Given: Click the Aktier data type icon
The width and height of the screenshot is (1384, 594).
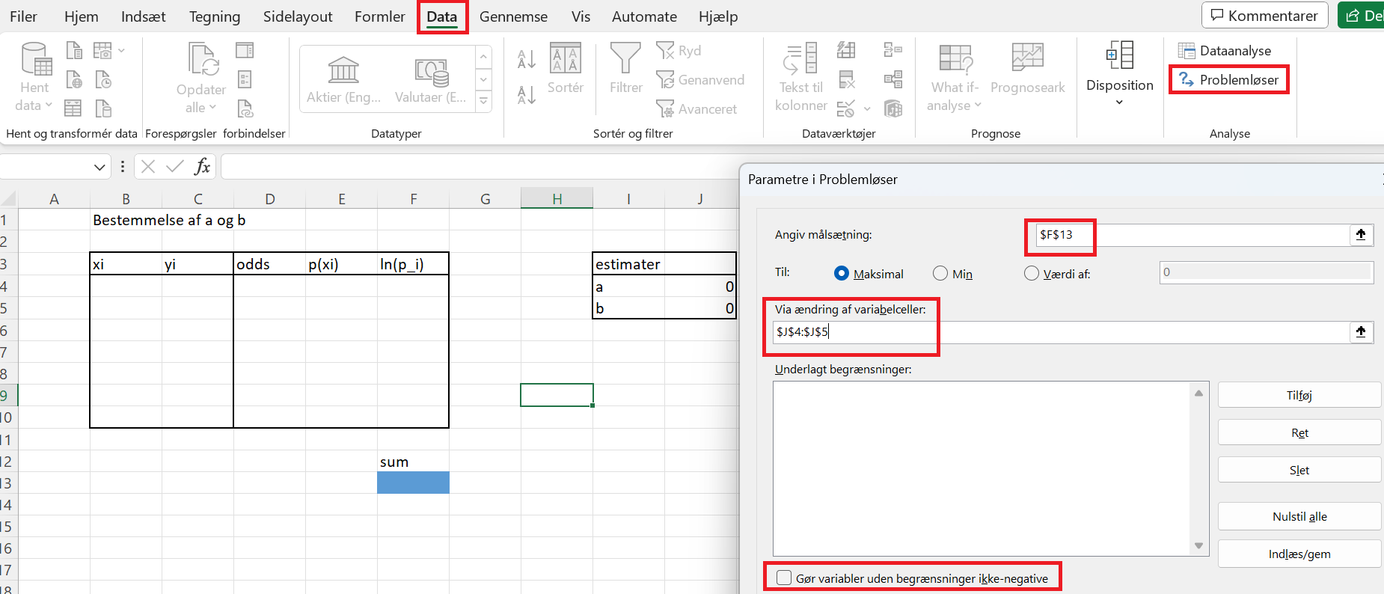Looking at the screenshot, I should [x=343, y=71].
